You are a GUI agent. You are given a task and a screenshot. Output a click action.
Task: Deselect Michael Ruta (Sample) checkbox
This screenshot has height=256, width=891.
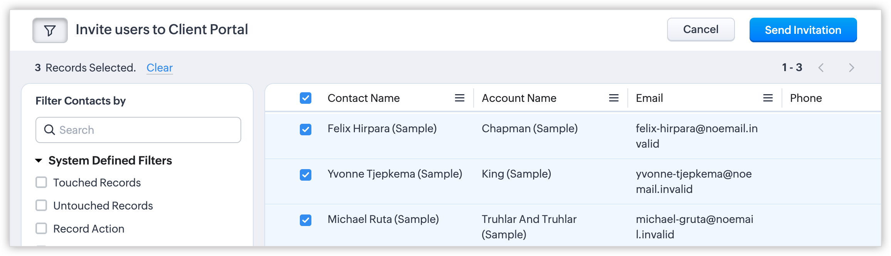coord(306,220)
